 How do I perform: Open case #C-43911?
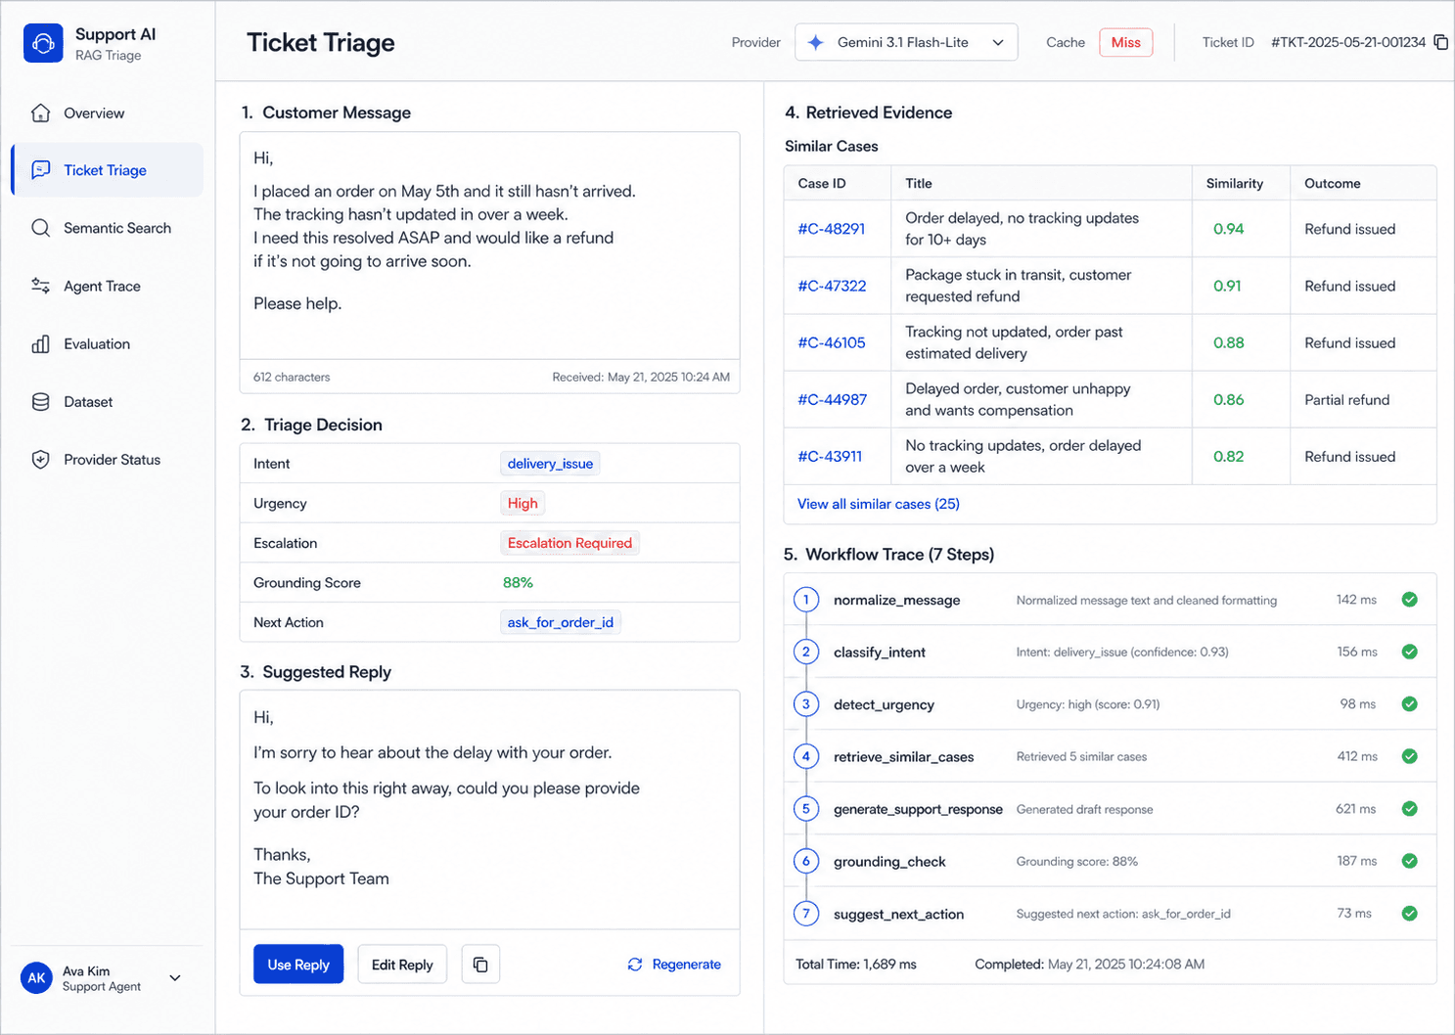(x=830, y=456)
